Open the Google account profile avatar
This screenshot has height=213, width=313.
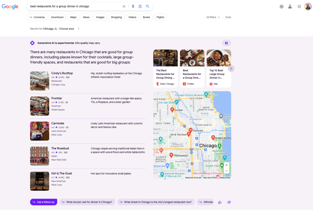tap(308, 7)
